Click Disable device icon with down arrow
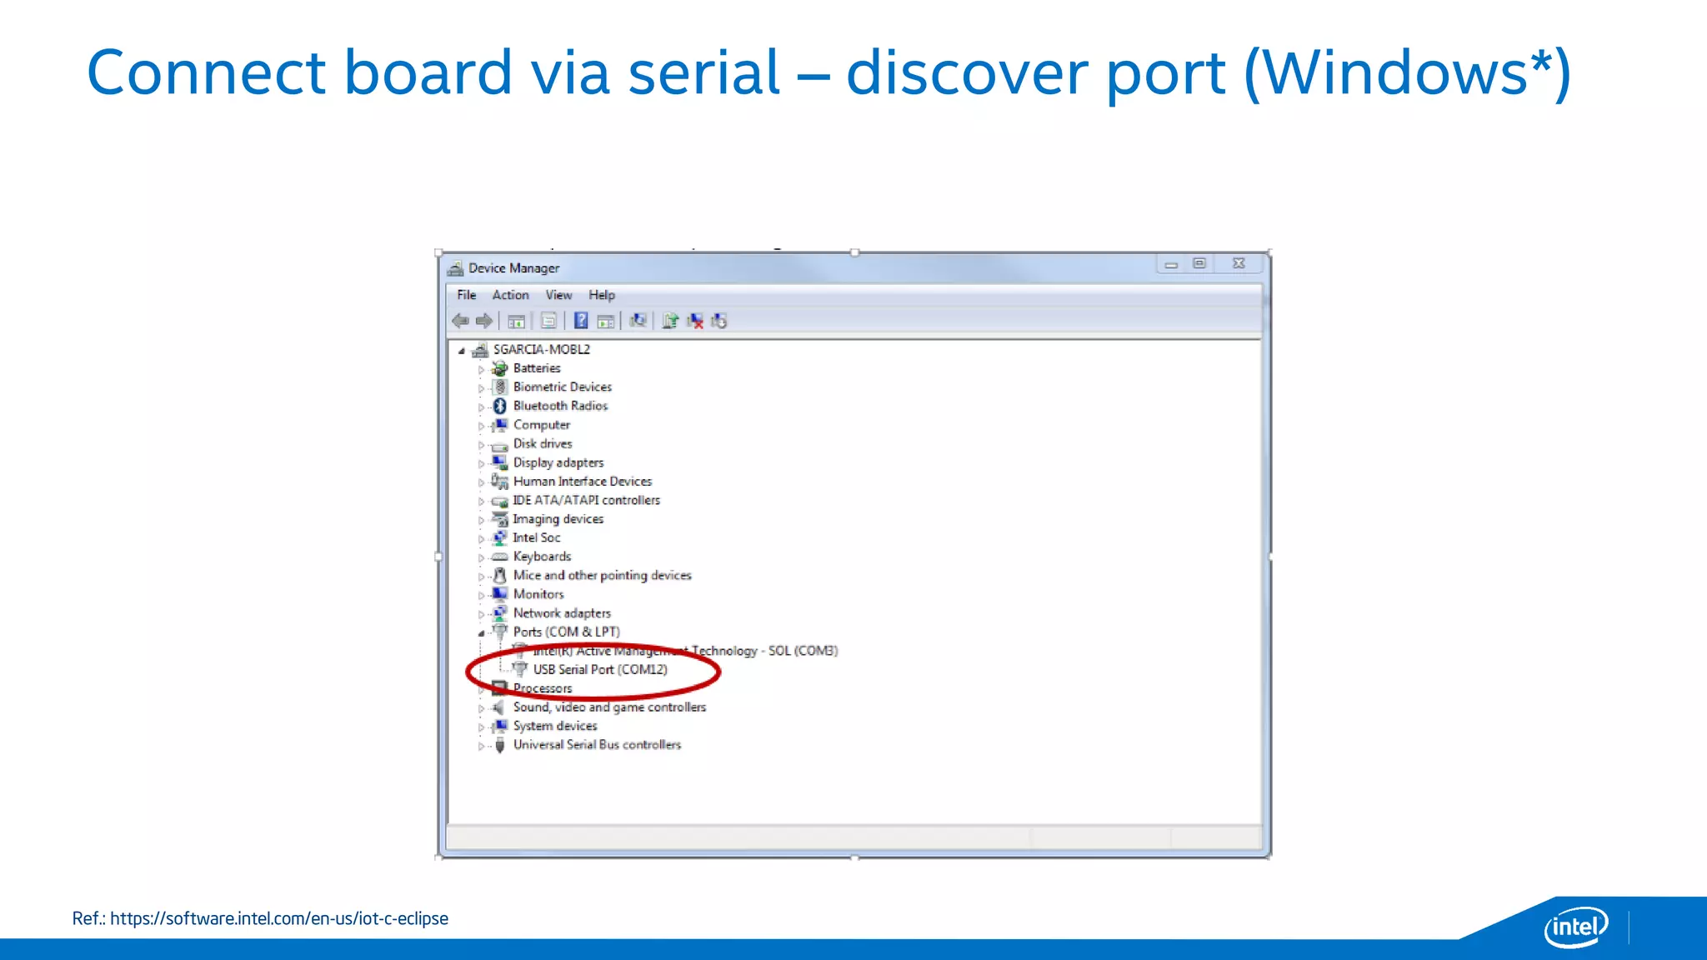 (719, 321)
